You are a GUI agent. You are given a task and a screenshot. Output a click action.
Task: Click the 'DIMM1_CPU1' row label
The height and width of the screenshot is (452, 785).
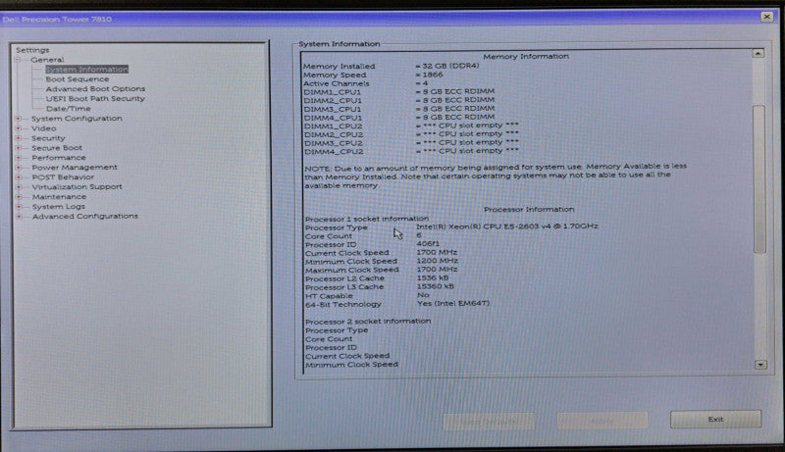tap(332, 92)
